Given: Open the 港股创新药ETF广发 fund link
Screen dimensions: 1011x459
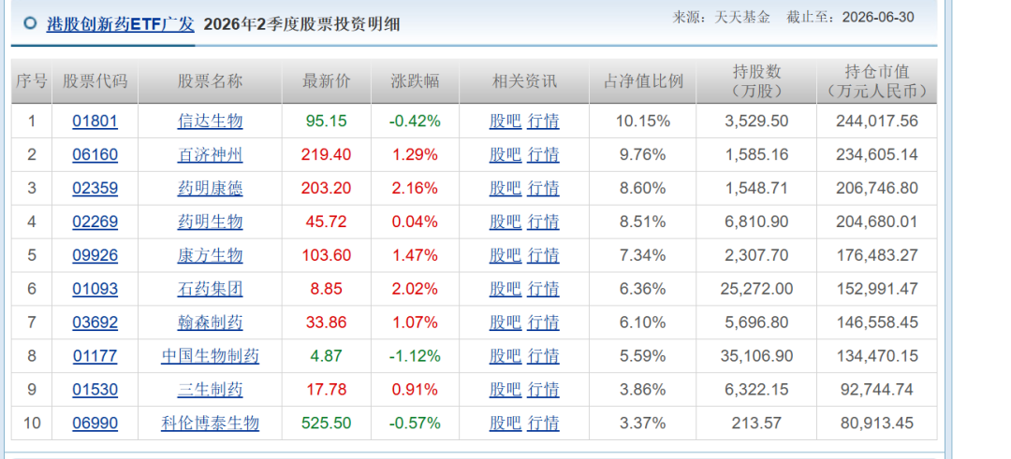Looking at the screenshot, I should (120, 24).
